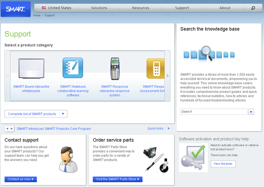The image size is (264, 187).
Task: Click the View the tools button
Action: pyautogui.click(x=223, y=164)
